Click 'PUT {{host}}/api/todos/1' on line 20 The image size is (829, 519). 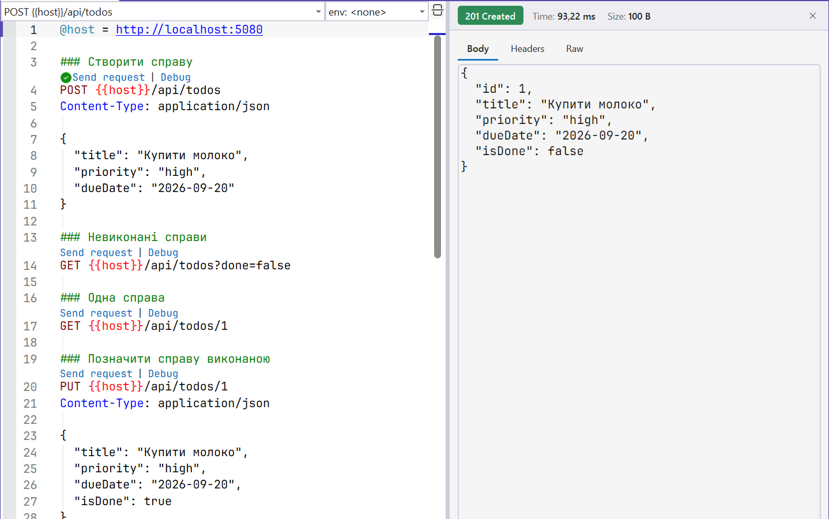click(x=144, y=386)
